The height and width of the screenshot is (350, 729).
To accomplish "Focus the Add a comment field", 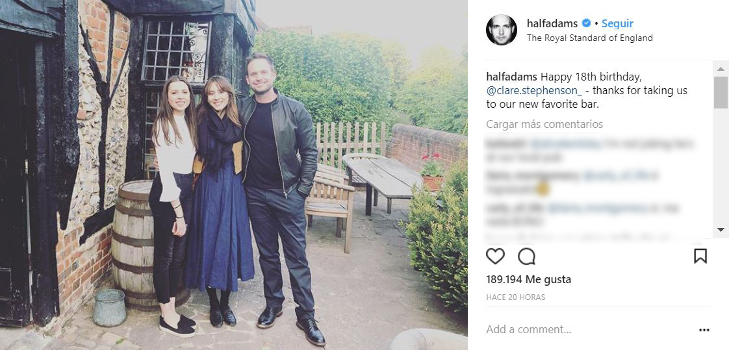I will (x=585, y=330).
